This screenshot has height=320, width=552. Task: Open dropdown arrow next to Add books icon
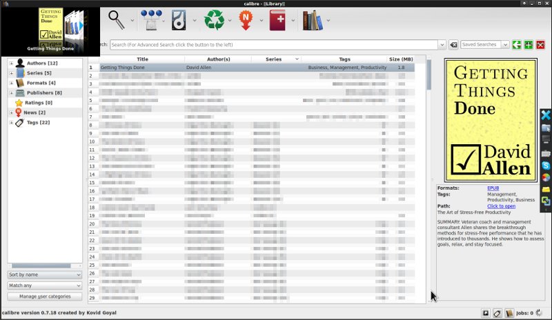(x=293, y=21)
